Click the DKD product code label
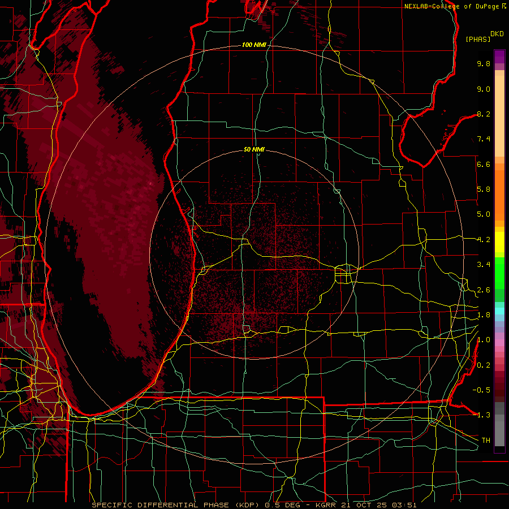The height and width of the screenshot is (509, 509). [497, 34]
